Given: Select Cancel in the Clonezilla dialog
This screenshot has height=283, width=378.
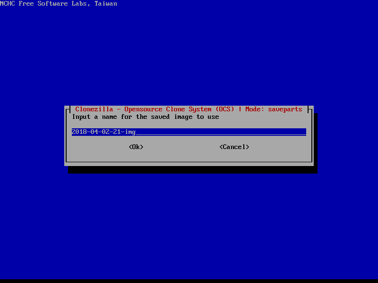Looking at the screenshot, I should [234, 147].
